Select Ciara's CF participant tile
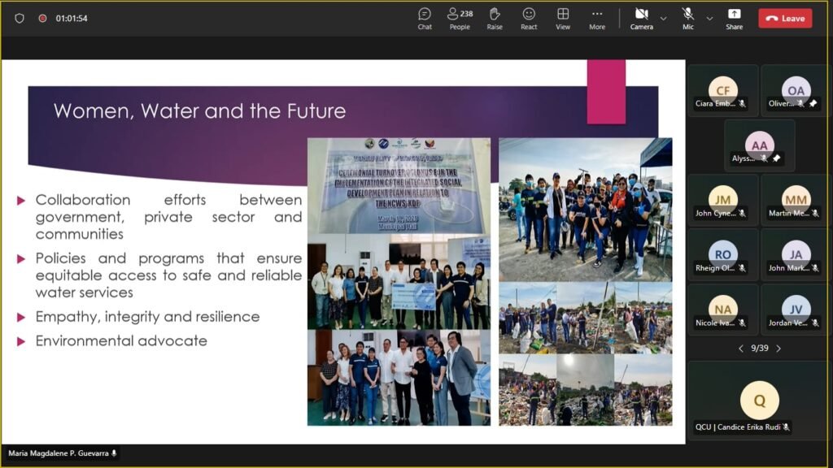Viewport: 833px width, 468px height. (x=722, y=91)
